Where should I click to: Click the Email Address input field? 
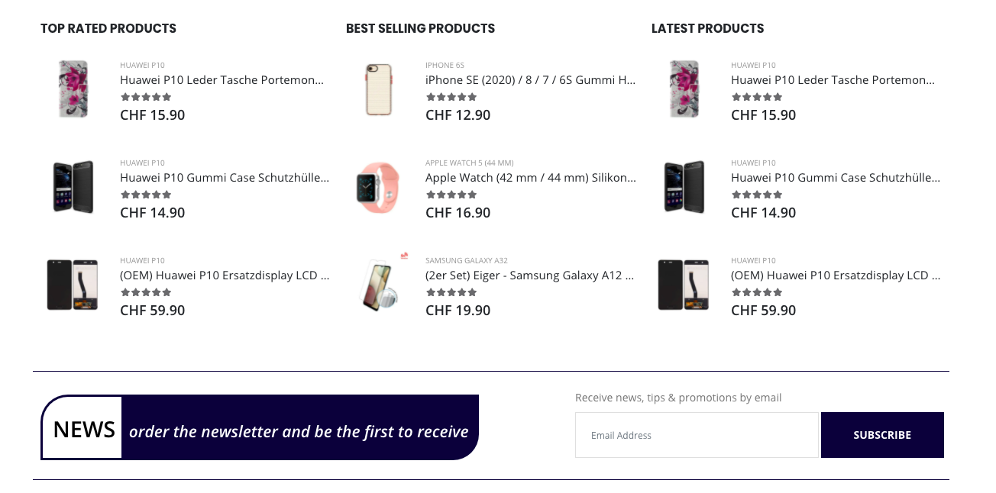coord(697,435)
